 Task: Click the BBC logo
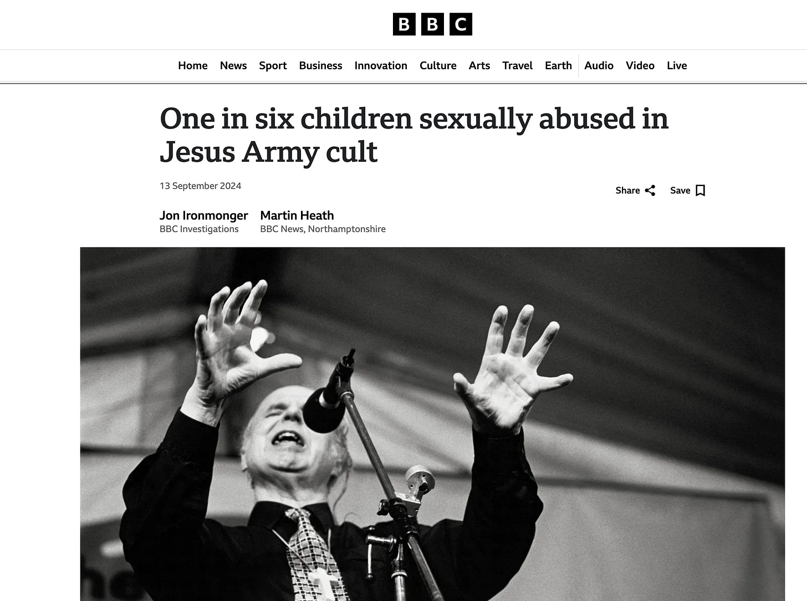coord(432,24)
